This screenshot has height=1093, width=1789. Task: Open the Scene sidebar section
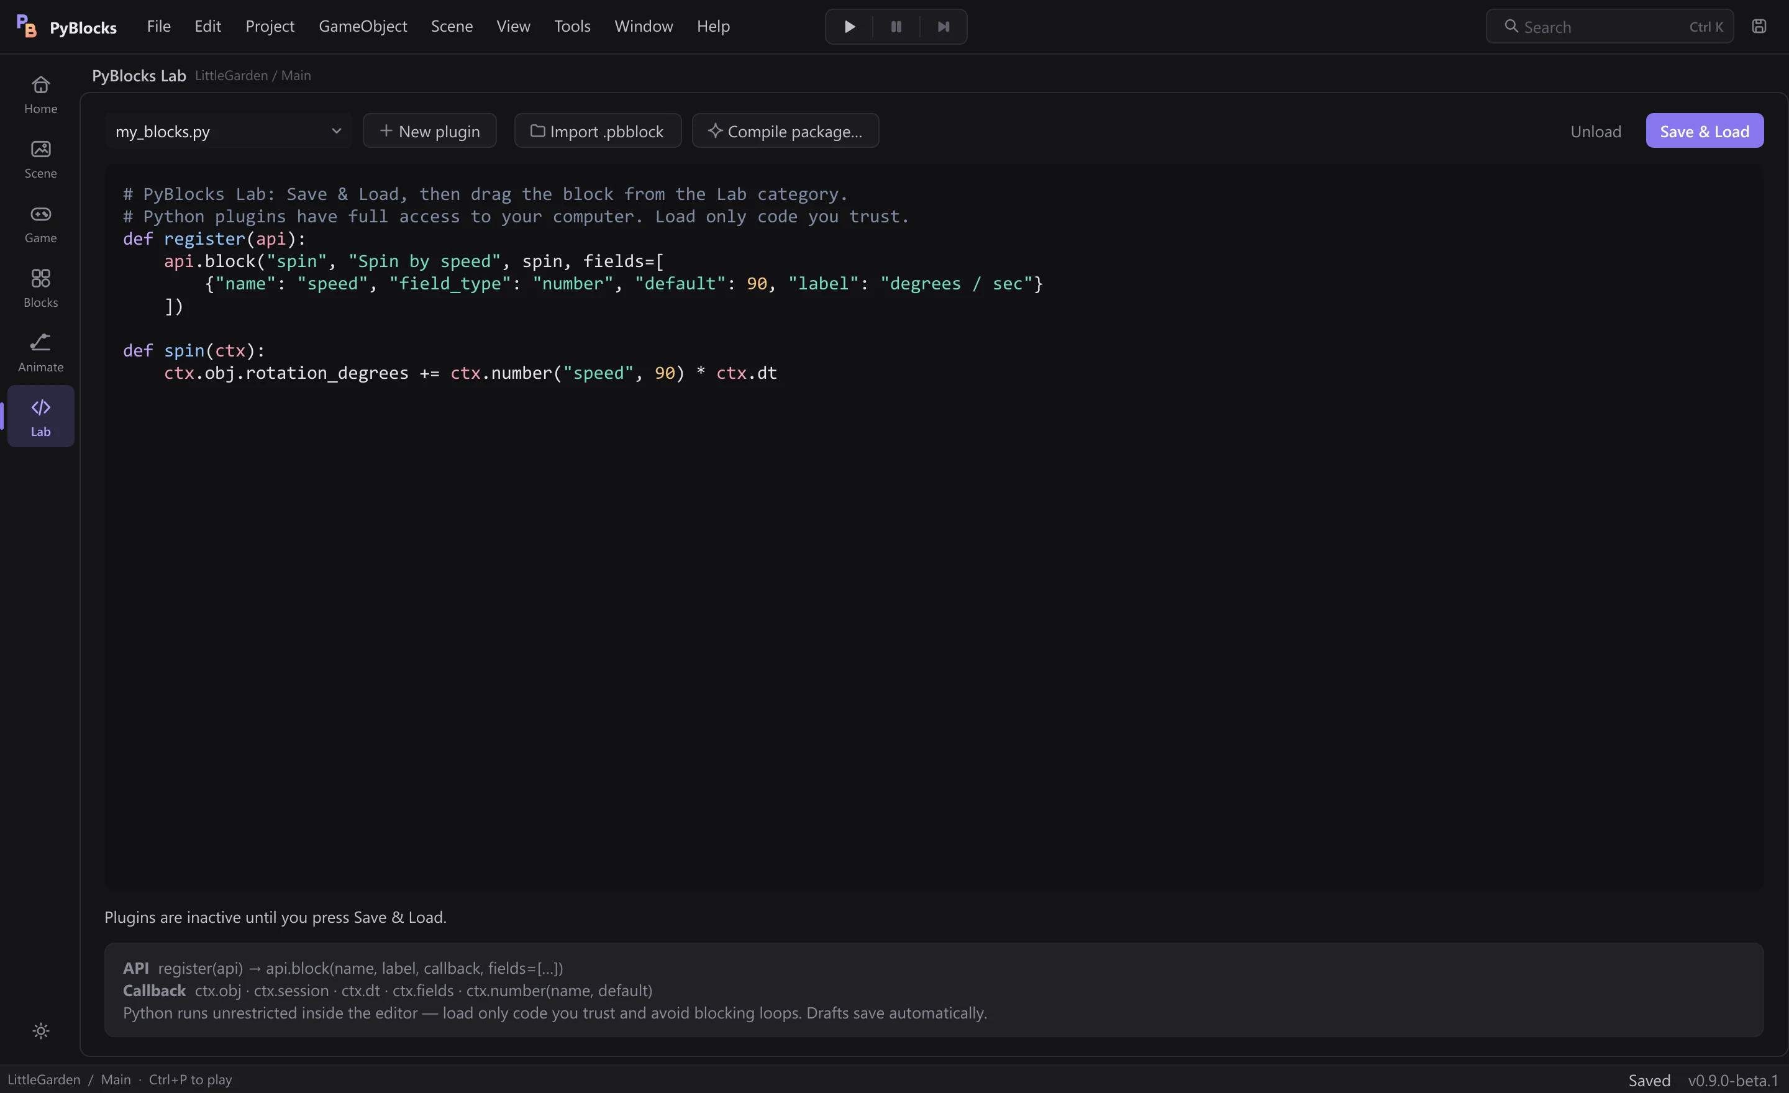[x=40, y=159]
